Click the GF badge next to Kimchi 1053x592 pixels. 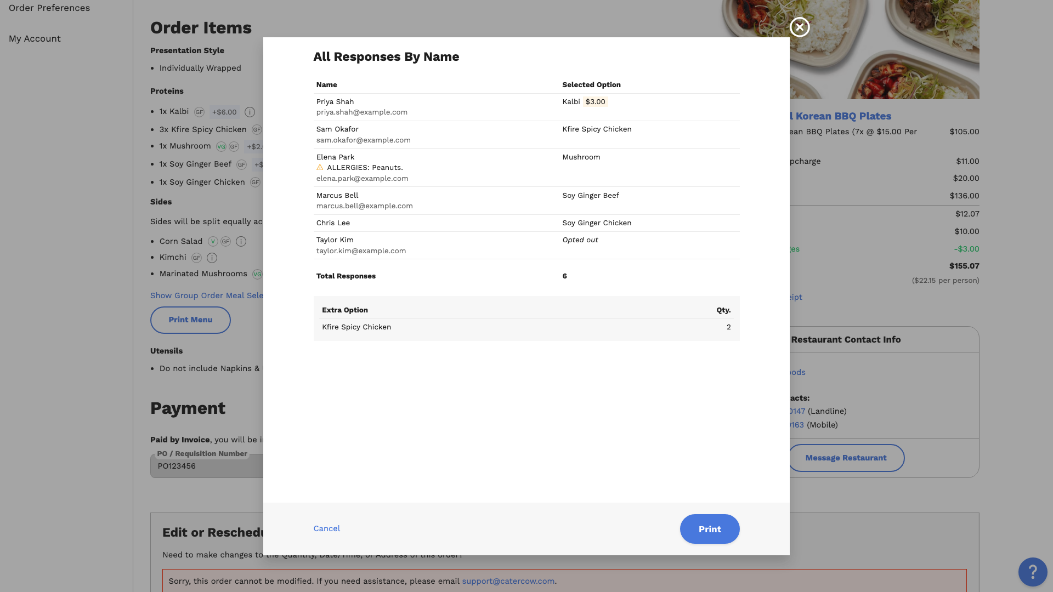point(196,258)
